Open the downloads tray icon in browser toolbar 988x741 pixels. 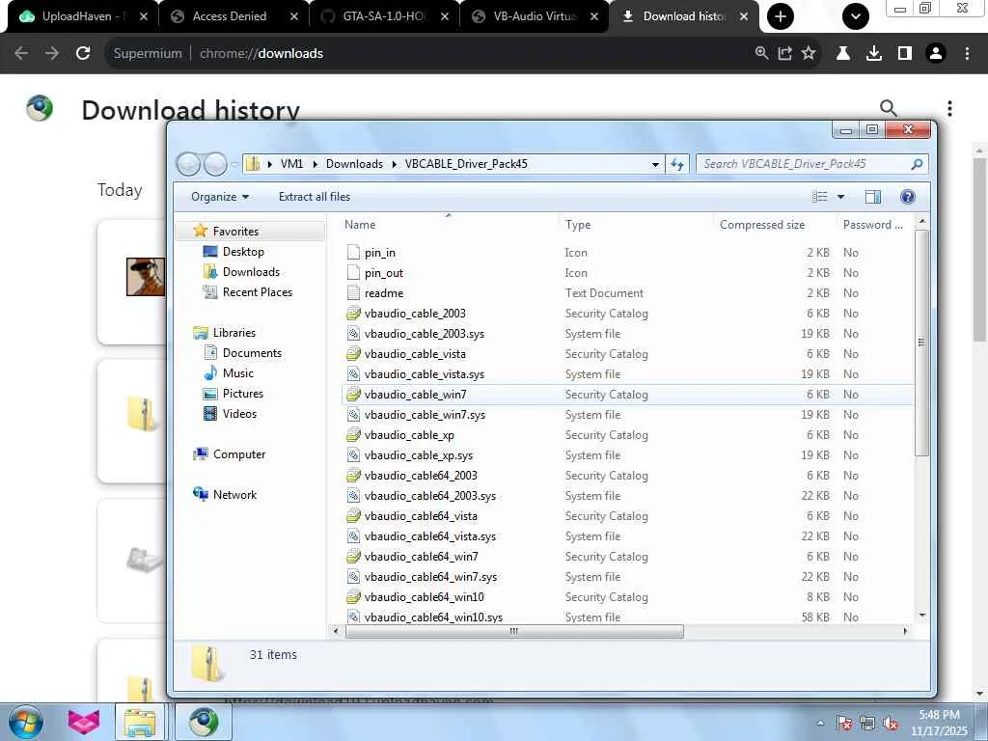click(874, 54)
